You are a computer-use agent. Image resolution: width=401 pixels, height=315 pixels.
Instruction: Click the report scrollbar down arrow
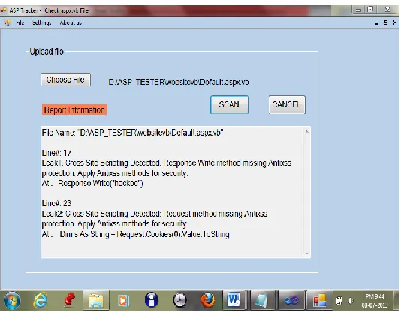point(306,253)
